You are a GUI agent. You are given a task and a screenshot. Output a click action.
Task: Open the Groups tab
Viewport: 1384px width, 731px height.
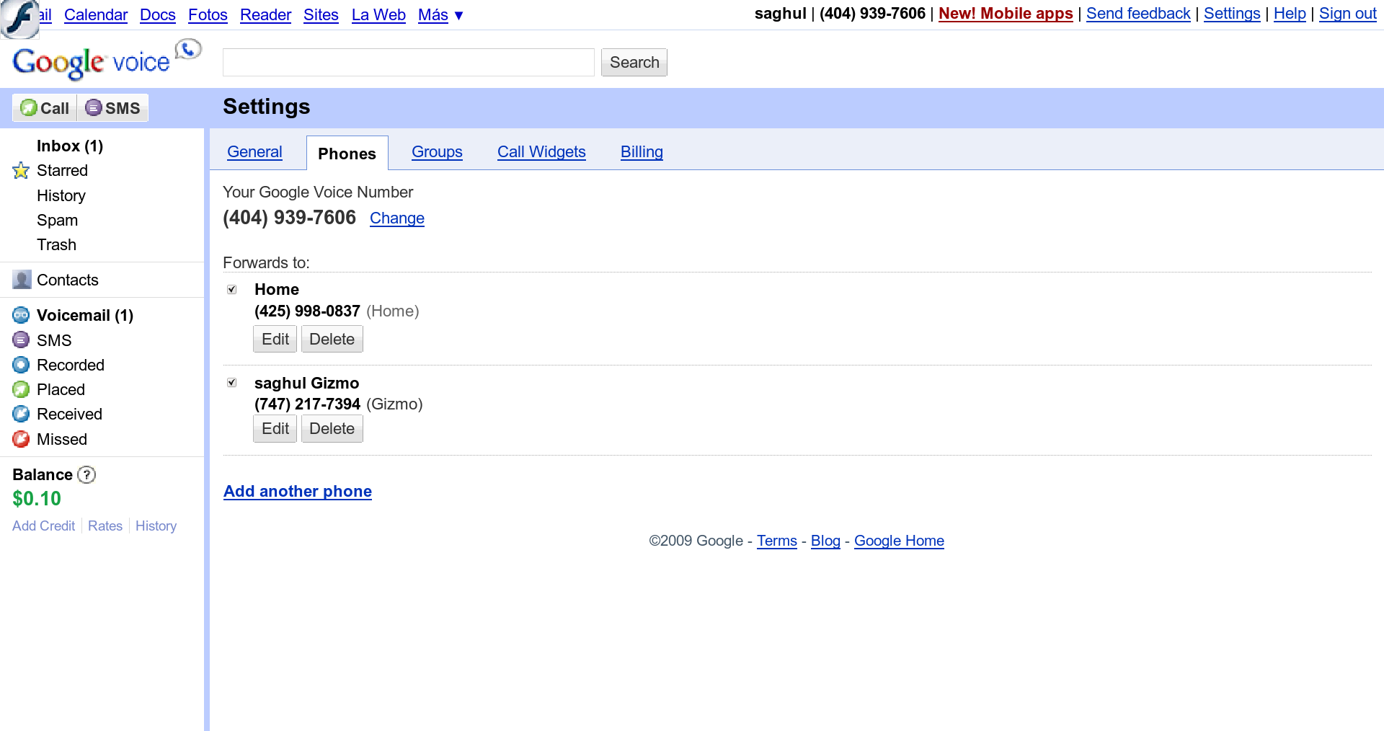coord(437,152)
